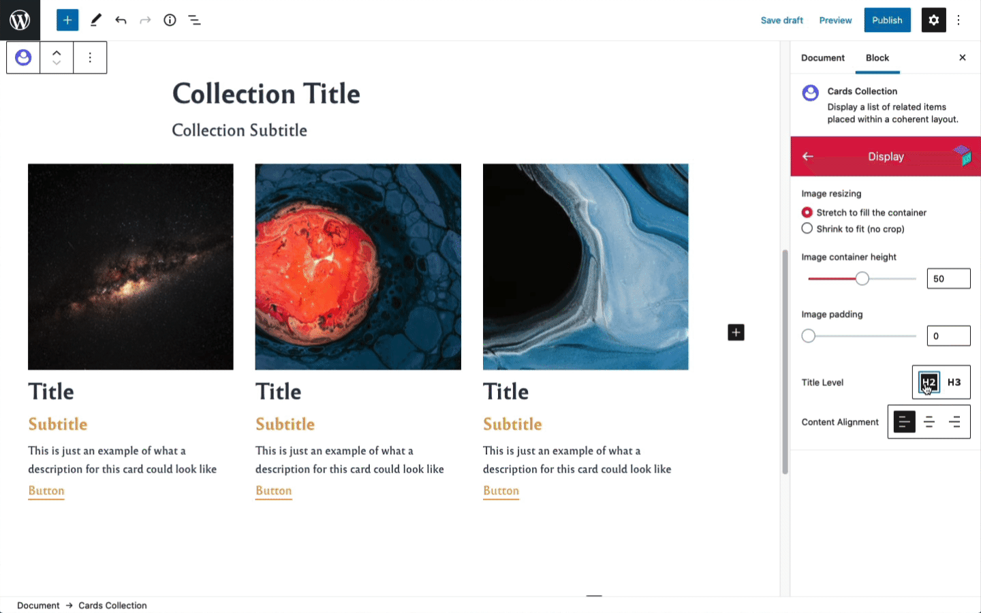Click the Button link in the second card

click(274, 491)
